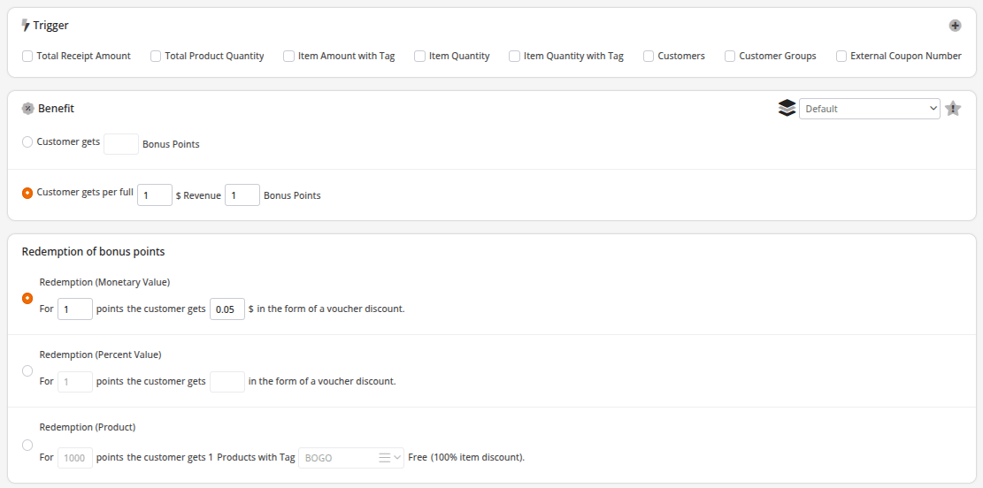Viewport: 983px width, 488px height.
Task: Expand the BOGO tag dropdown arrow
Action: (397, 458)
